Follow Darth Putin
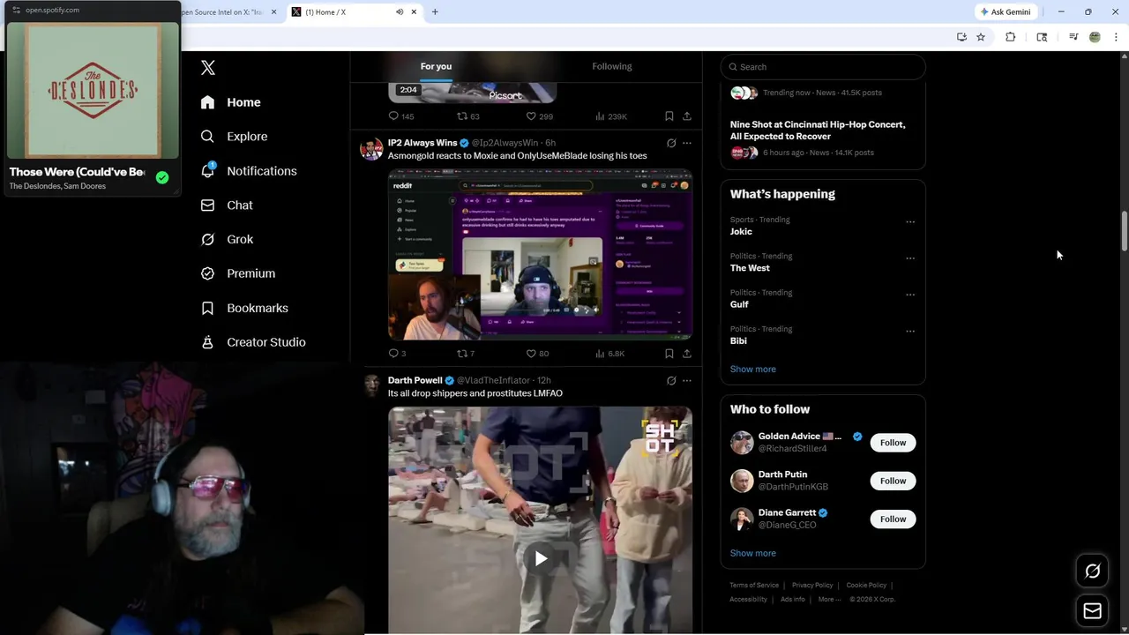The image size is (1129, 635). 893,481
